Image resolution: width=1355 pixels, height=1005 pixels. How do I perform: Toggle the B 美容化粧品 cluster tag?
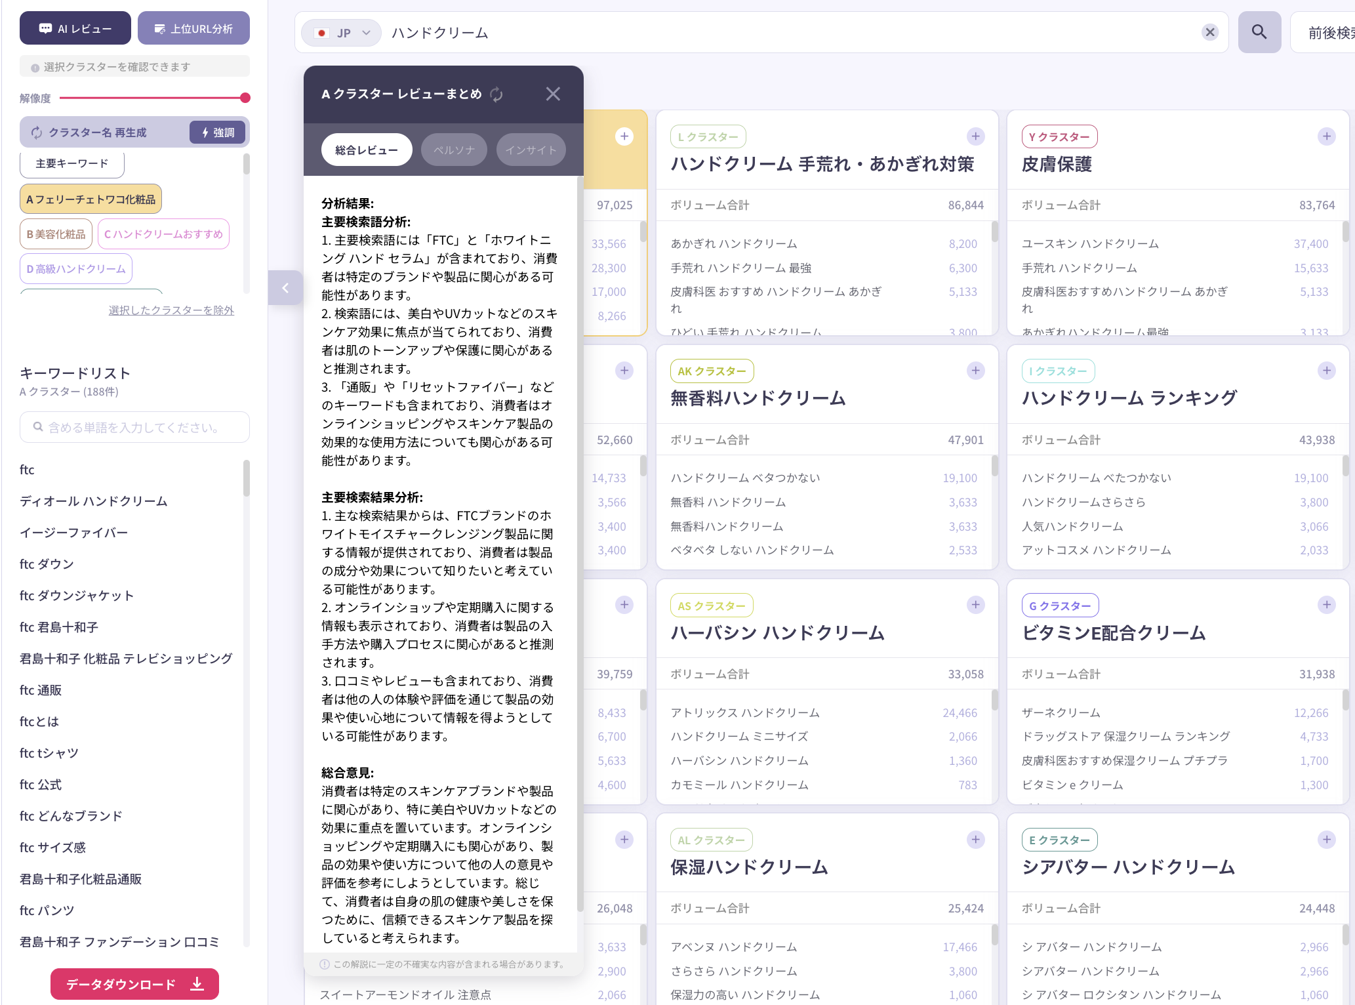(56, 234)
